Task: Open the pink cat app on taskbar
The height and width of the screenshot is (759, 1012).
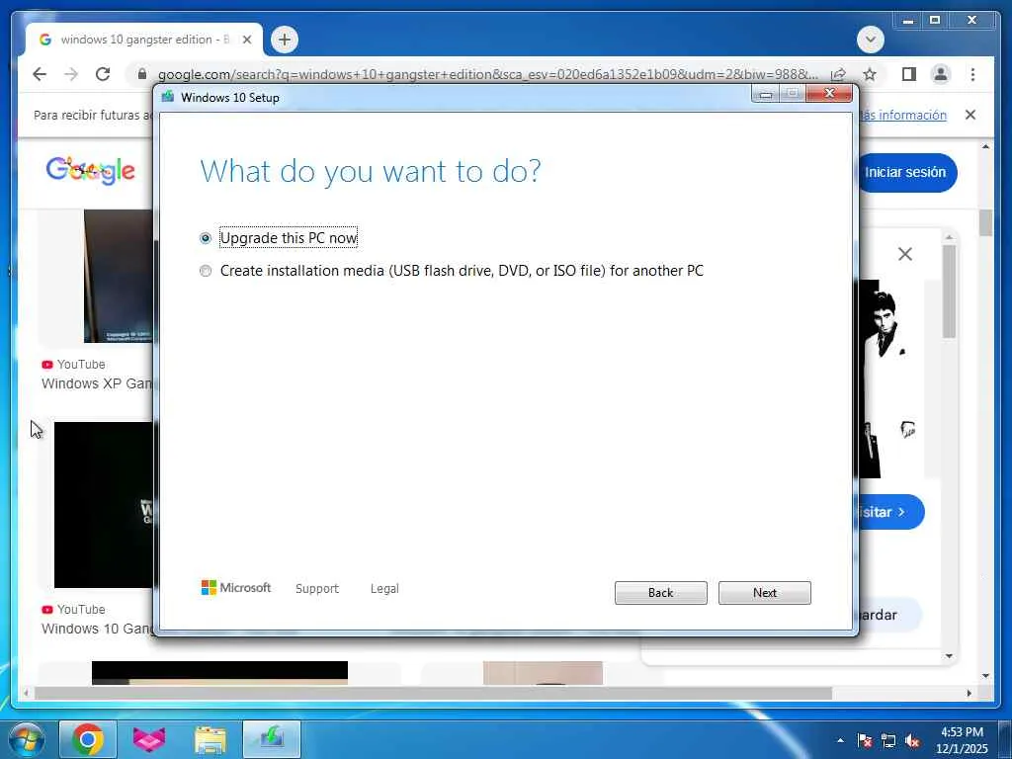Action: tap(149, 739)
